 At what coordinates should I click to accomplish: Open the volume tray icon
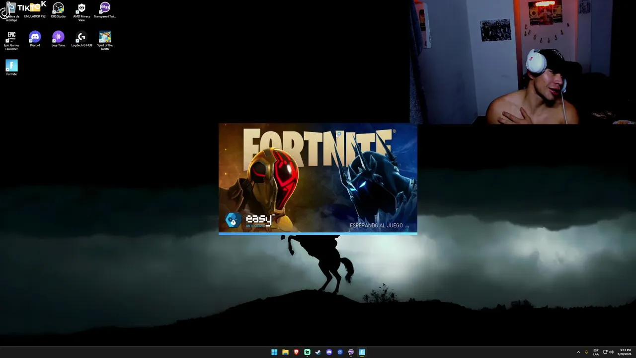point(611,352)
